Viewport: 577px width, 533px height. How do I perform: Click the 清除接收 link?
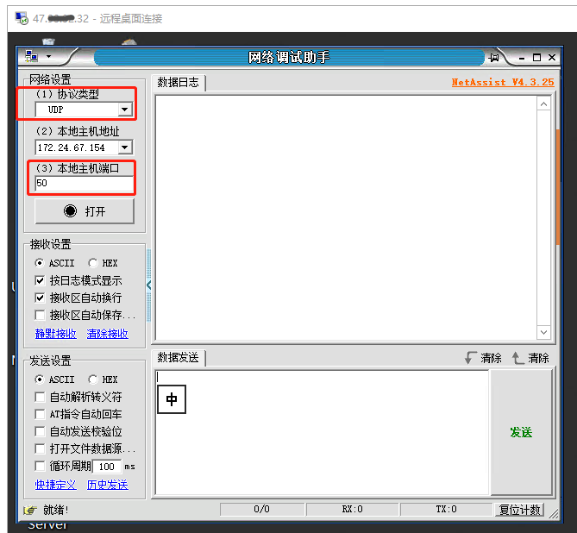[x=108, y=334]
